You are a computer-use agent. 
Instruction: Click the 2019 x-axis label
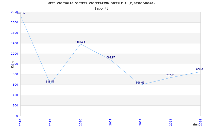[50, 122]
